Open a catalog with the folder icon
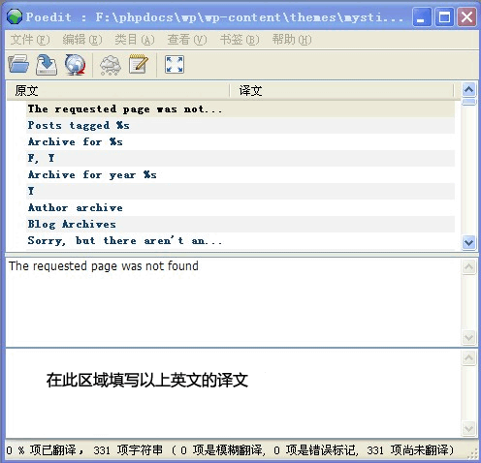 [18, 64]
